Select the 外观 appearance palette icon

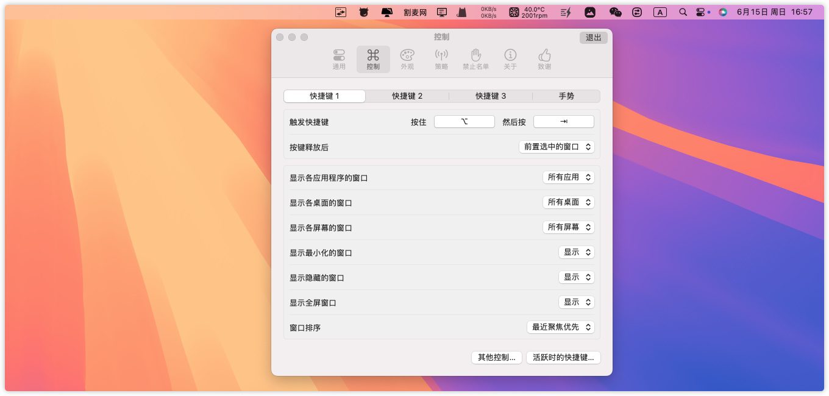[407, 59]
